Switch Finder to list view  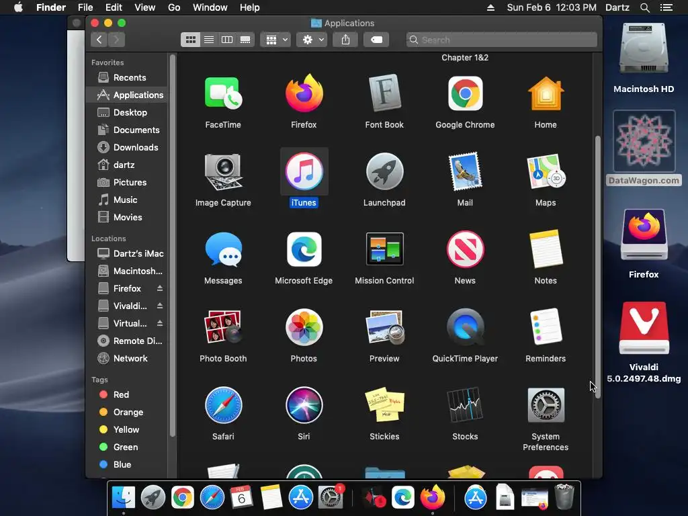pos(209,40)
